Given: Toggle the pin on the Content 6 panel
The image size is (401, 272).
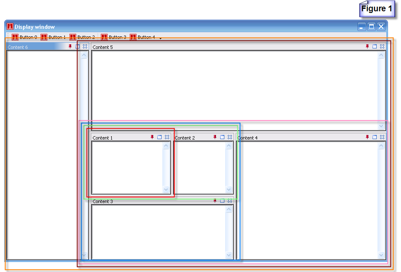Looking at the screenshot, I should 70,46.
